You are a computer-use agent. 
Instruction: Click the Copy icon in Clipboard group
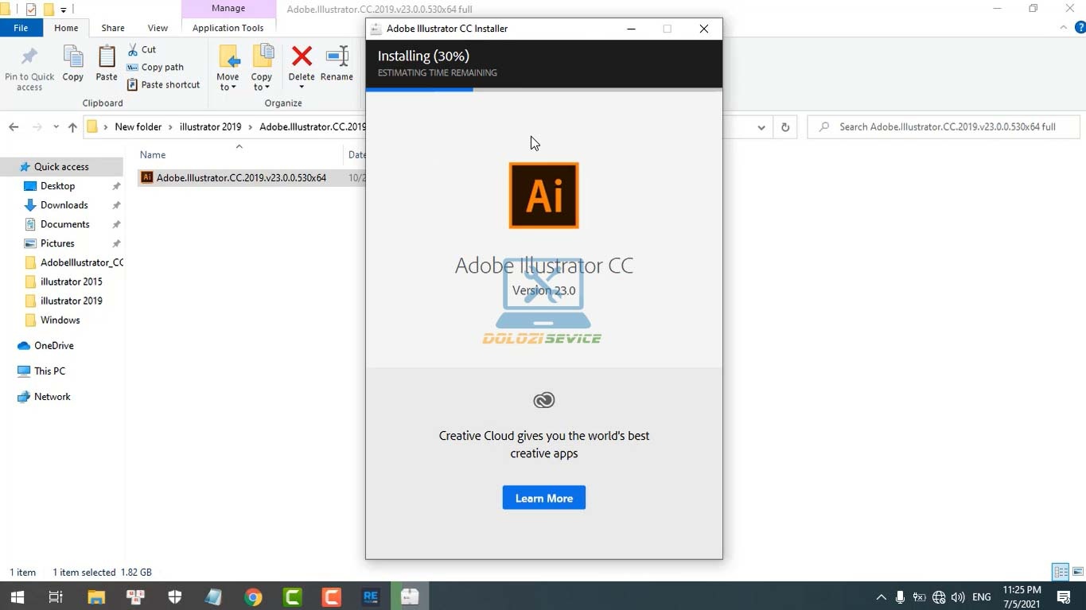(73, 64)
